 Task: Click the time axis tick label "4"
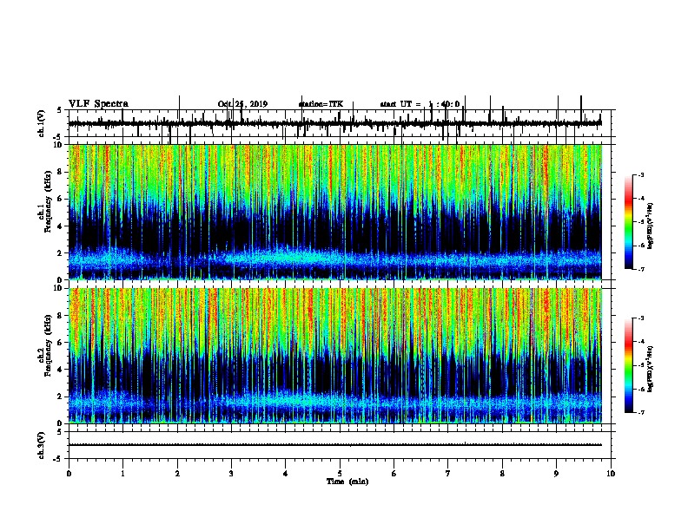(x=286, y=474)
